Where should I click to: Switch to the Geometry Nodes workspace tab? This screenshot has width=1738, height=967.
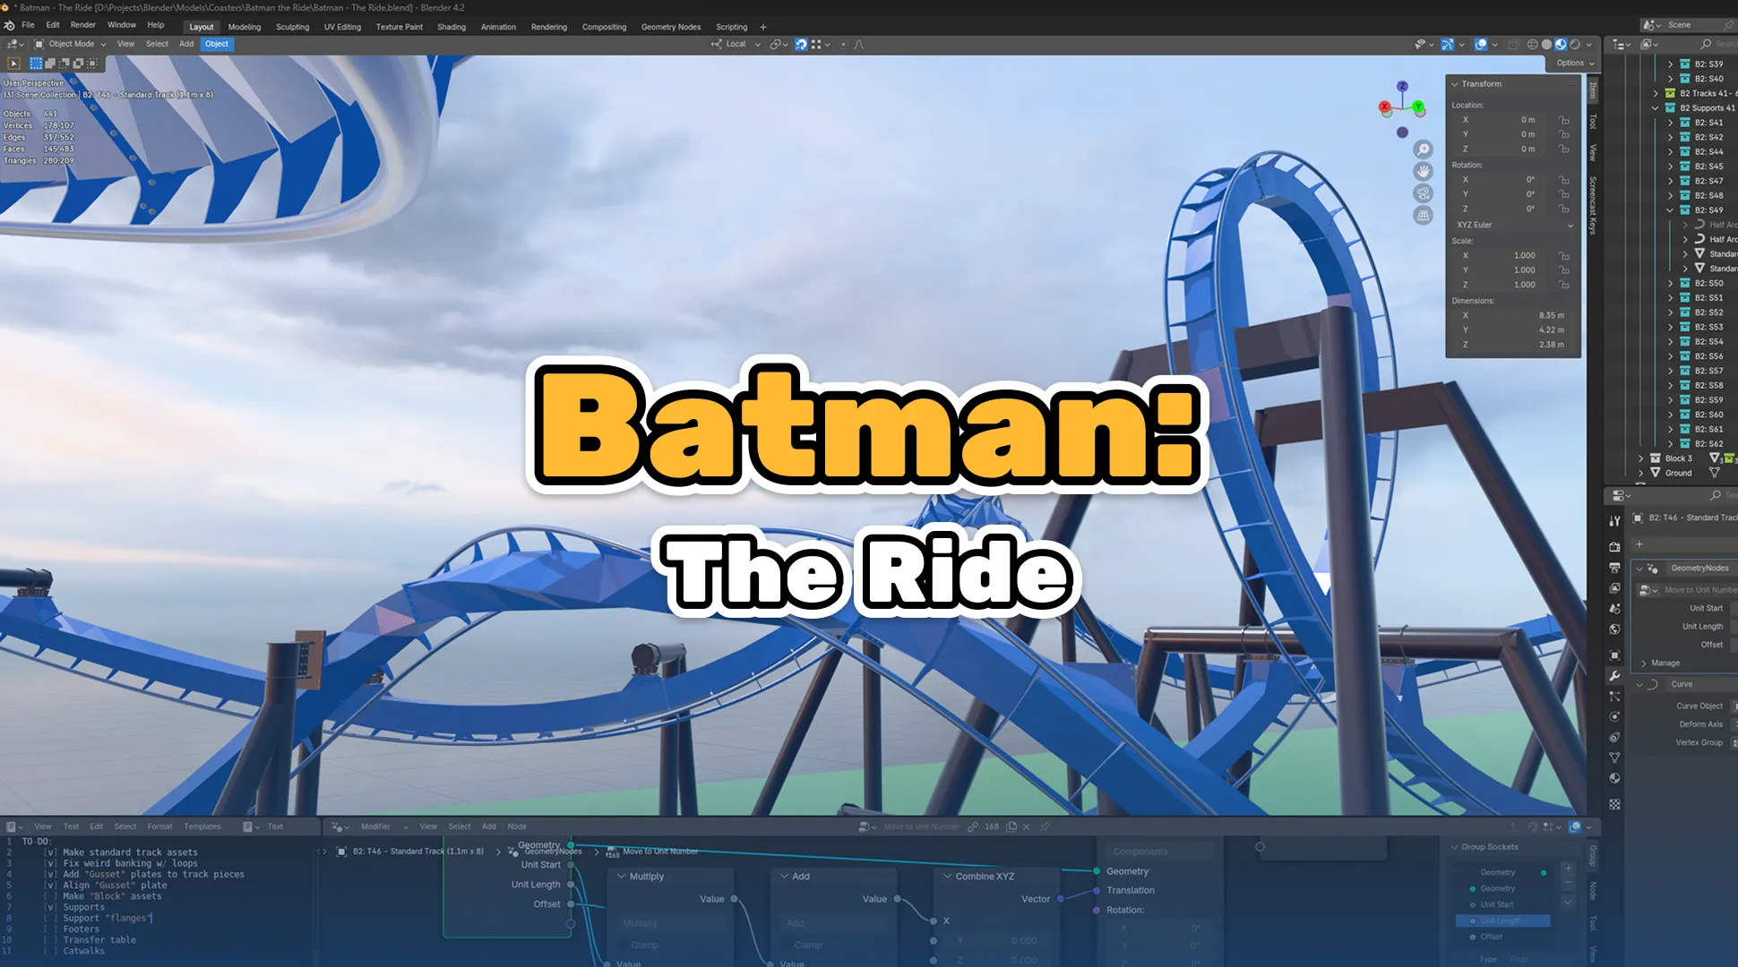[x=671, y=27]
